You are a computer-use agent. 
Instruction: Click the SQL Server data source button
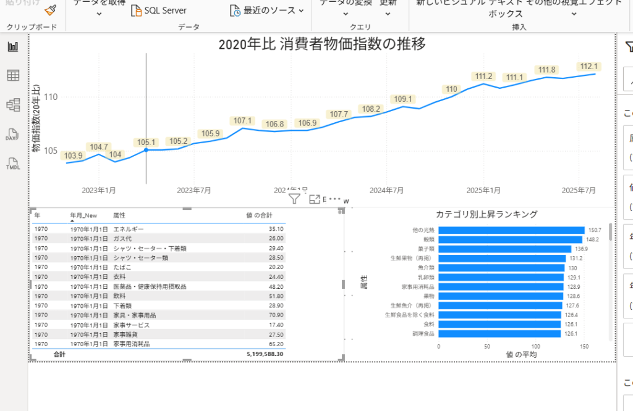(158, 10)
